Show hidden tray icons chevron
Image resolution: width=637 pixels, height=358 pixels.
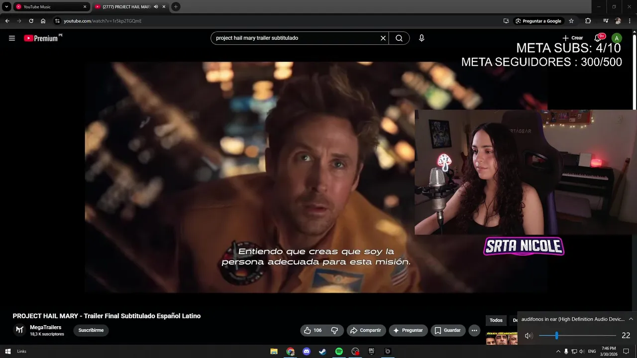558,352
